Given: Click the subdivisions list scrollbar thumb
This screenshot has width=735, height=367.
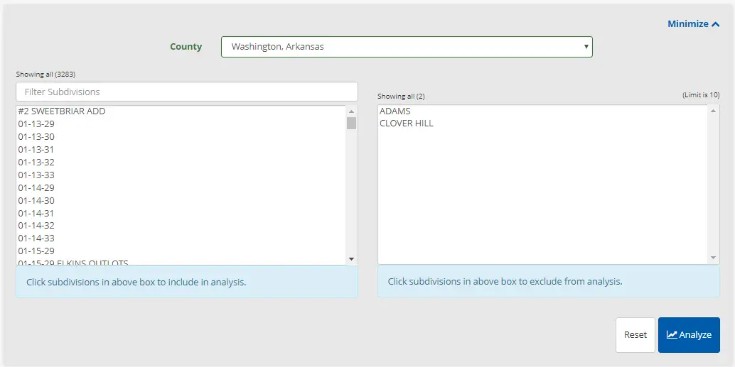Looking at the screenshot, I should pyautogui.click(x=352, y=123).
